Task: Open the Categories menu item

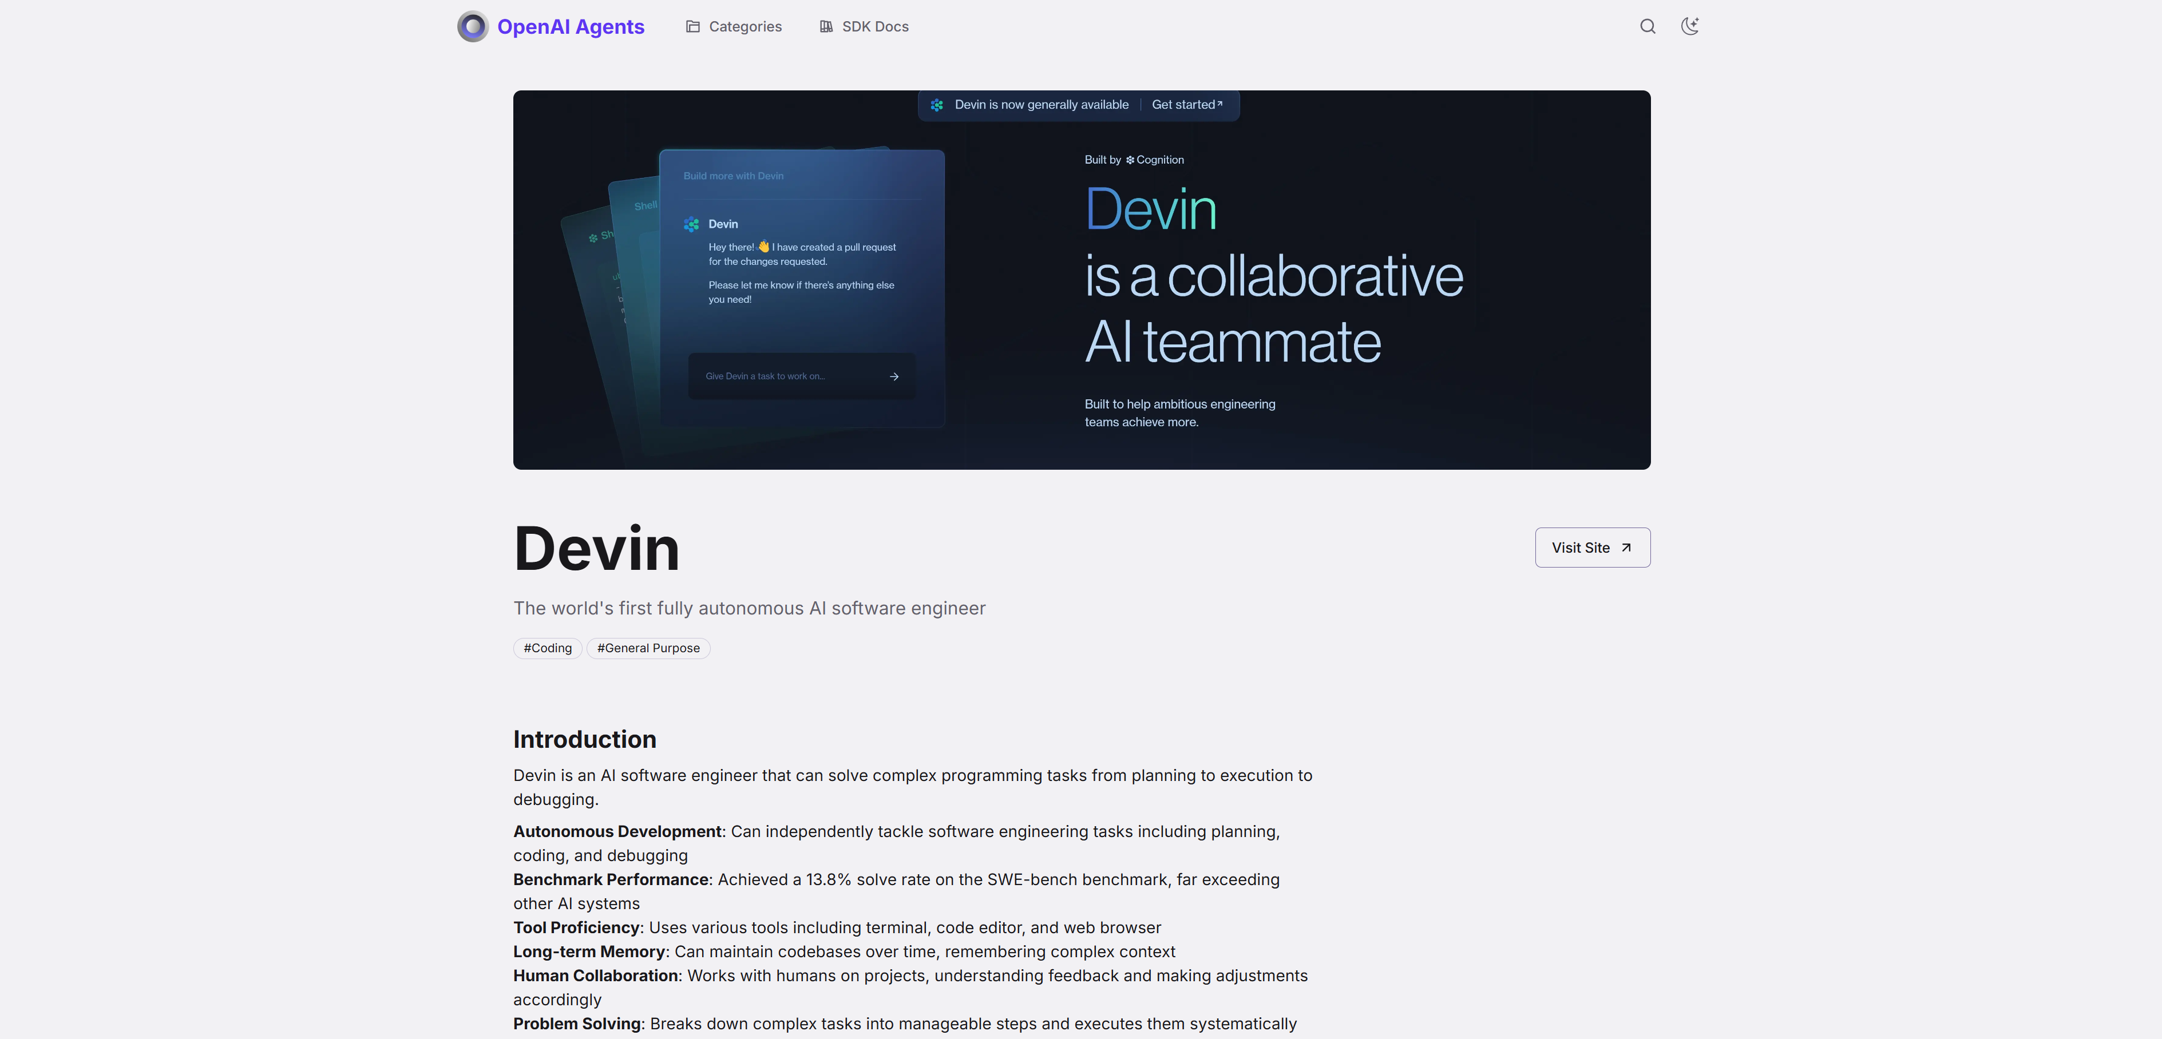Action: [x=734, y=27]
